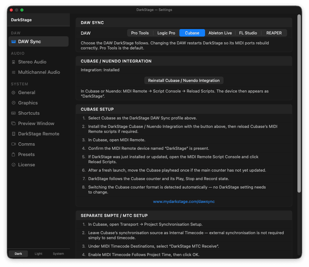Click the Graphics gauge icon
Viewport: 309px width, 267px height.
coord(13,103)
